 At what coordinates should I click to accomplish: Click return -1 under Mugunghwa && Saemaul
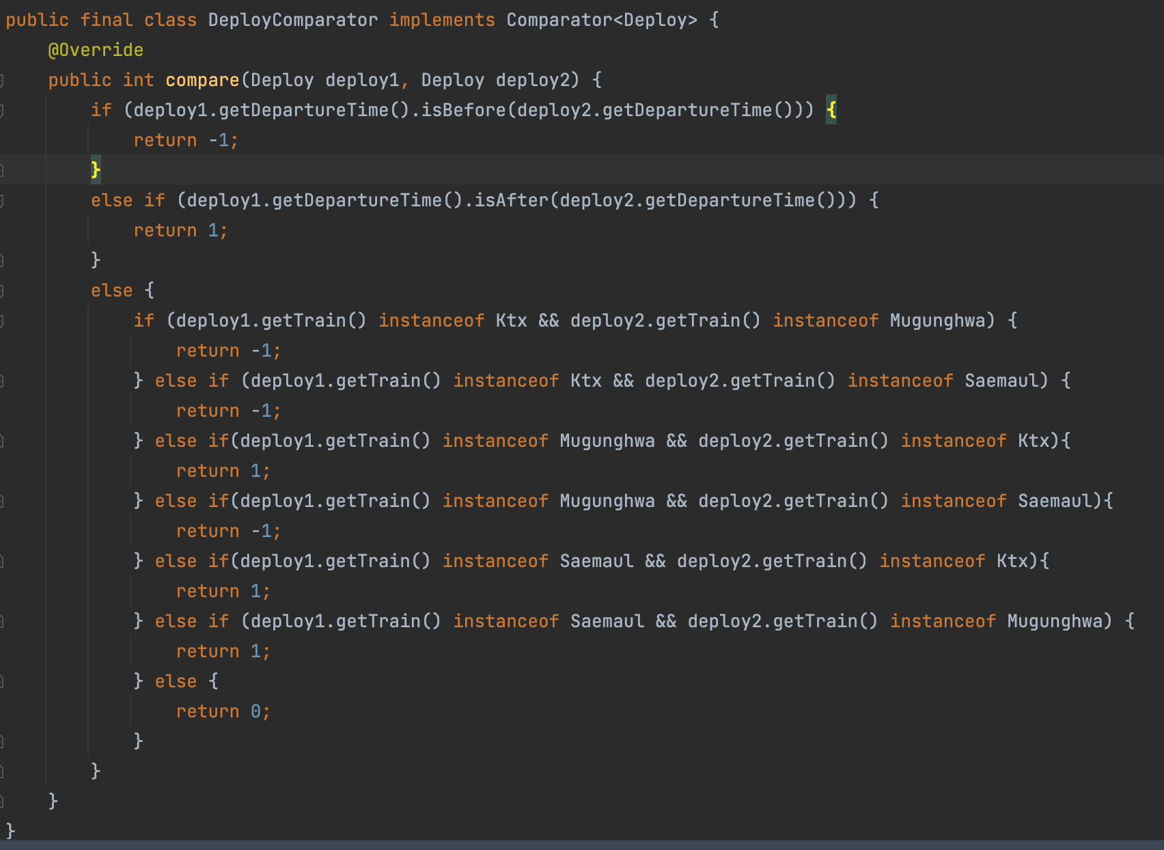[x=228, y=531]
